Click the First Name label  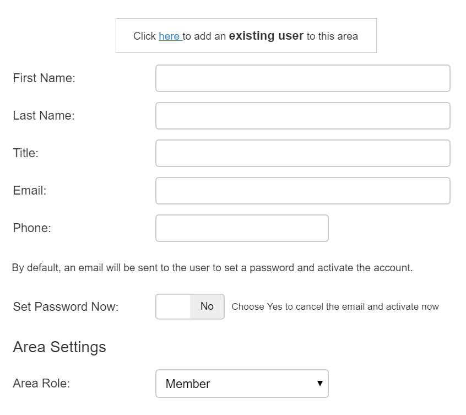(x=44, y=78)
